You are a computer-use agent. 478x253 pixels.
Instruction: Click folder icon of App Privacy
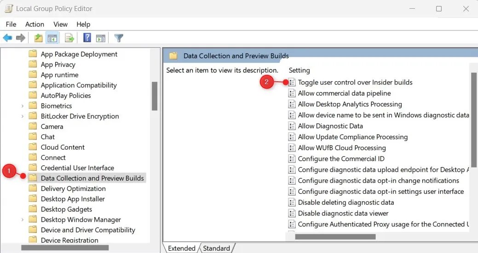tap(33, 64)
